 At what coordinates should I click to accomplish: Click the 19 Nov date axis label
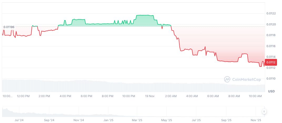(x=150, y=96)
